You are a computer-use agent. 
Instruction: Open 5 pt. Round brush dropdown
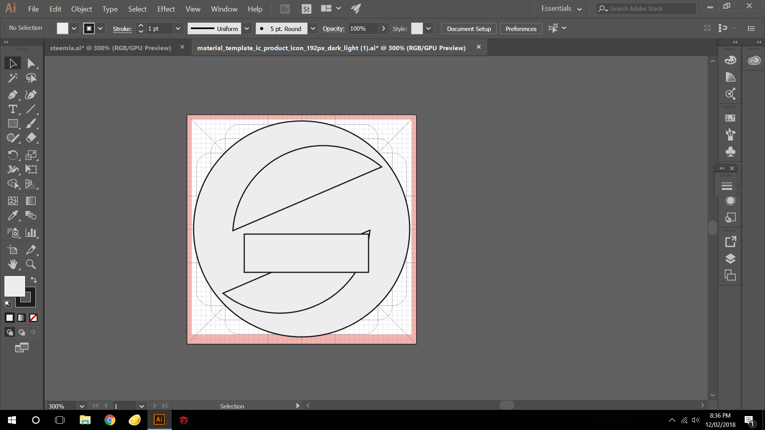coord(313,28)
